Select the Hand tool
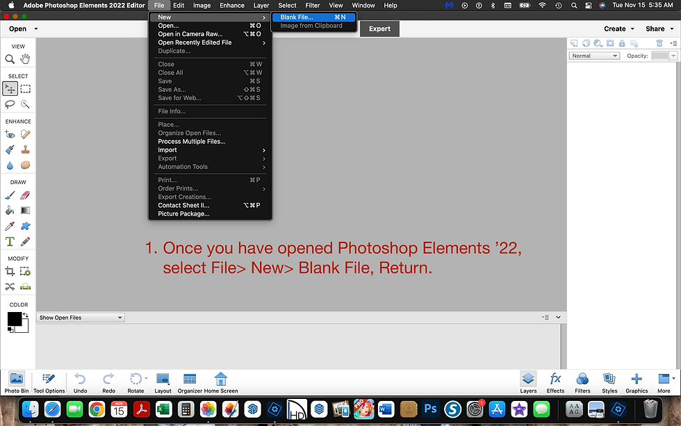 pyautogui.click(x=25, y=58)
